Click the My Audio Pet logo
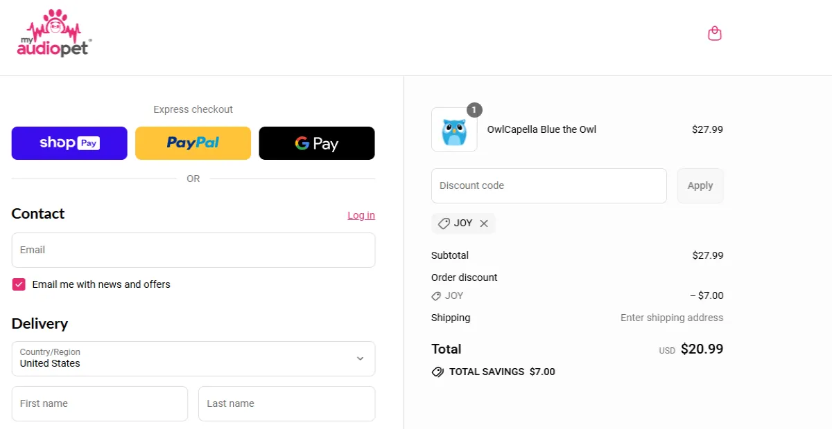This screenshot has width=832, height=429. click(55, 33)
